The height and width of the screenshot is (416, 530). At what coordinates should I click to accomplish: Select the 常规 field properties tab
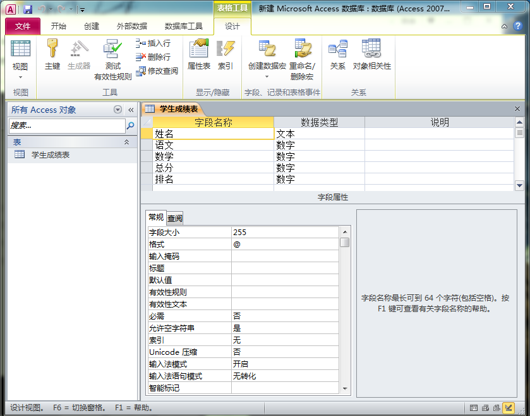tap(156, 217)
